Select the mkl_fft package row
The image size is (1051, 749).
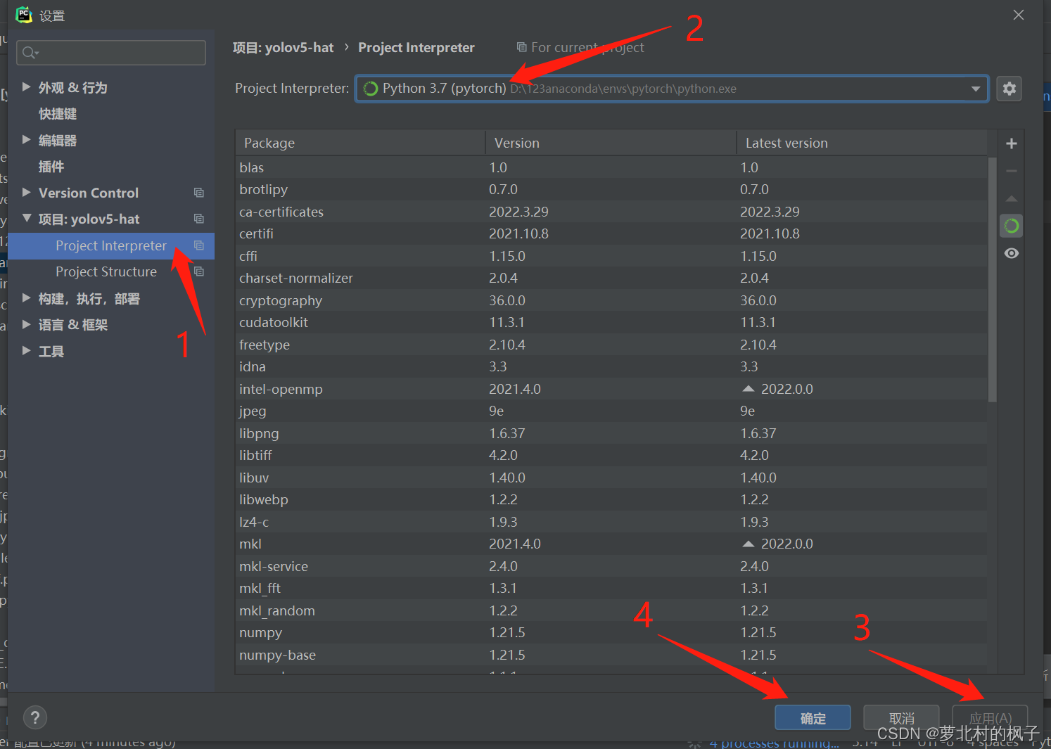611,589
